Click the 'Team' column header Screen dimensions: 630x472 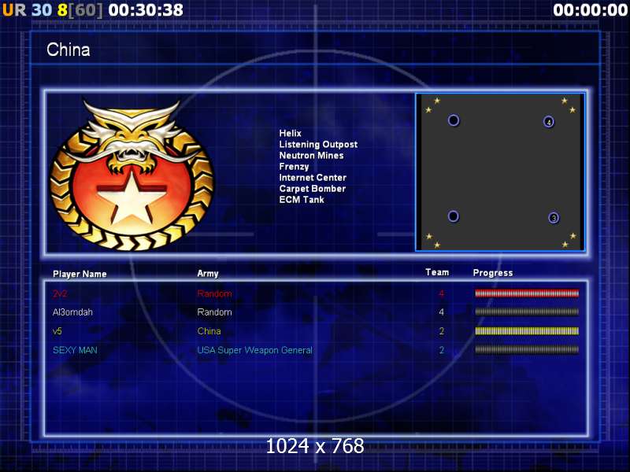click(437, 272)
